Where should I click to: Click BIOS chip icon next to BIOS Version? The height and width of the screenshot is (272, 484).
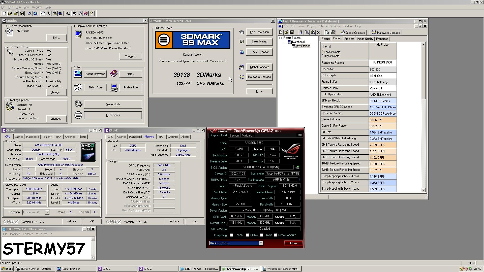pyautogui.click(x=297, y=167)
